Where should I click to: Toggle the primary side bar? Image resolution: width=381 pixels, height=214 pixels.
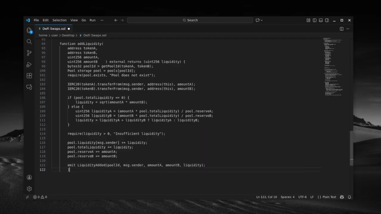tap(315, 20)
